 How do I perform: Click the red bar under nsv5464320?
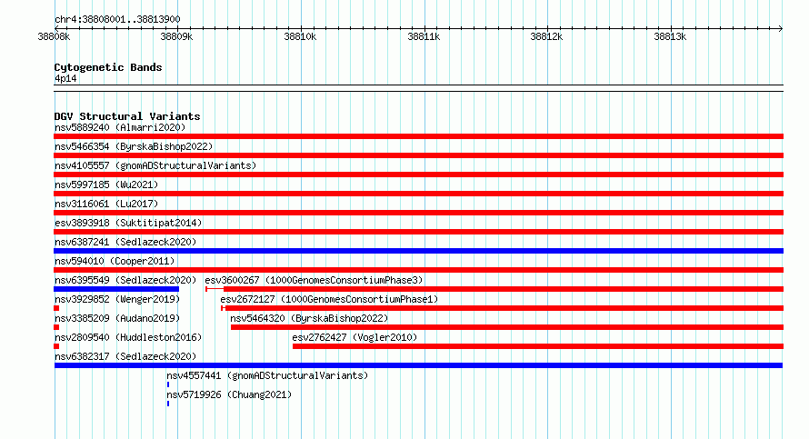(506, 327)
